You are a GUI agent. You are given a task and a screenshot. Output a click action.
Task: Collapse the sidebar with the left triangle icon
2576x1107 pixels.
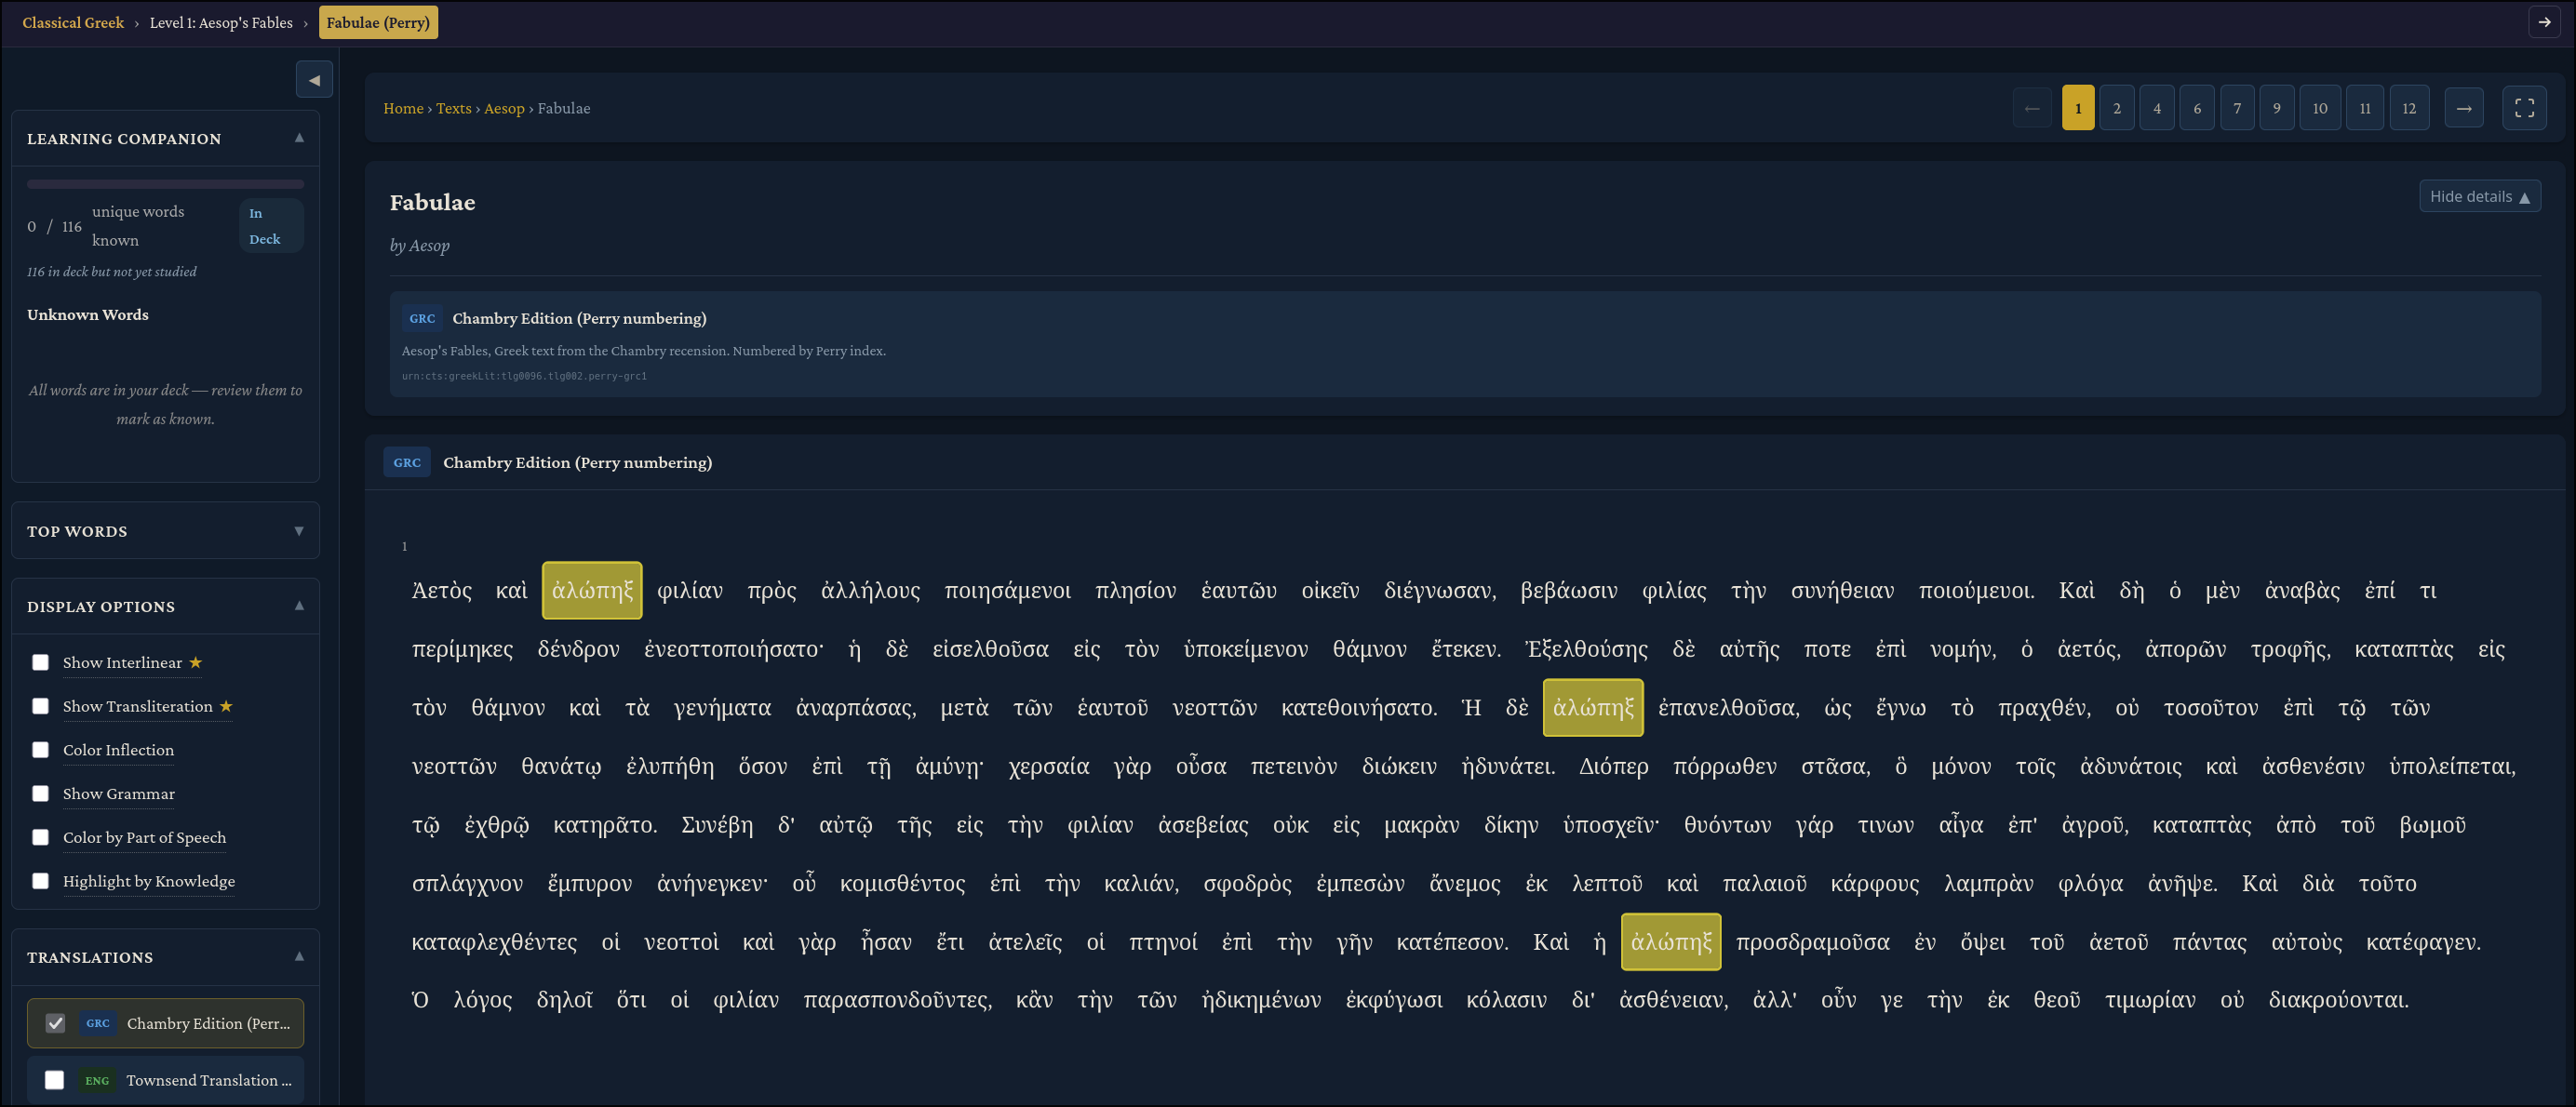coord(314,80)
